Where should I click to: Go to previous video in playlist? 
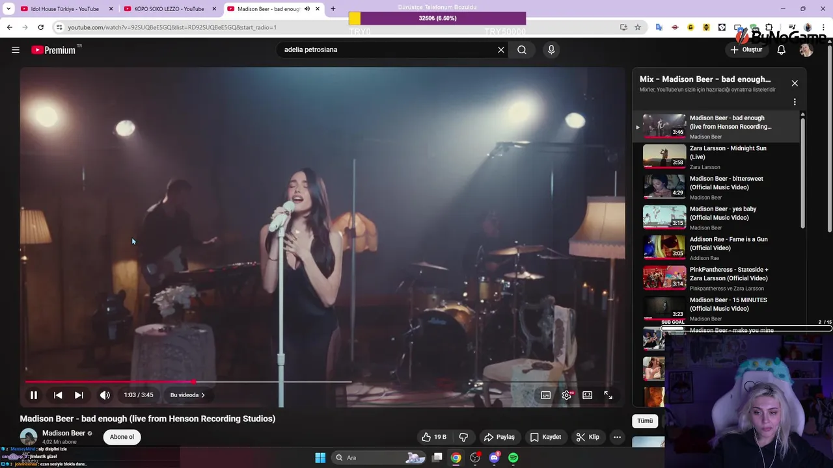point(58,395)
